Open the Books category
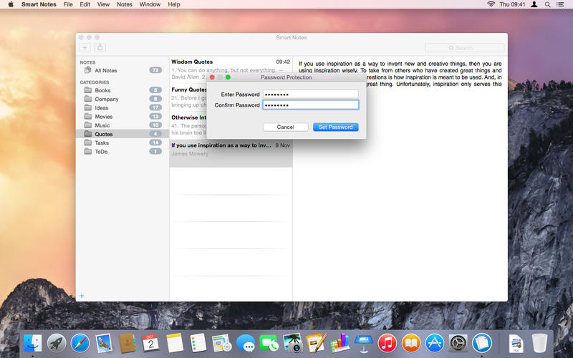573x358 pixels. [x=122, y=90]
